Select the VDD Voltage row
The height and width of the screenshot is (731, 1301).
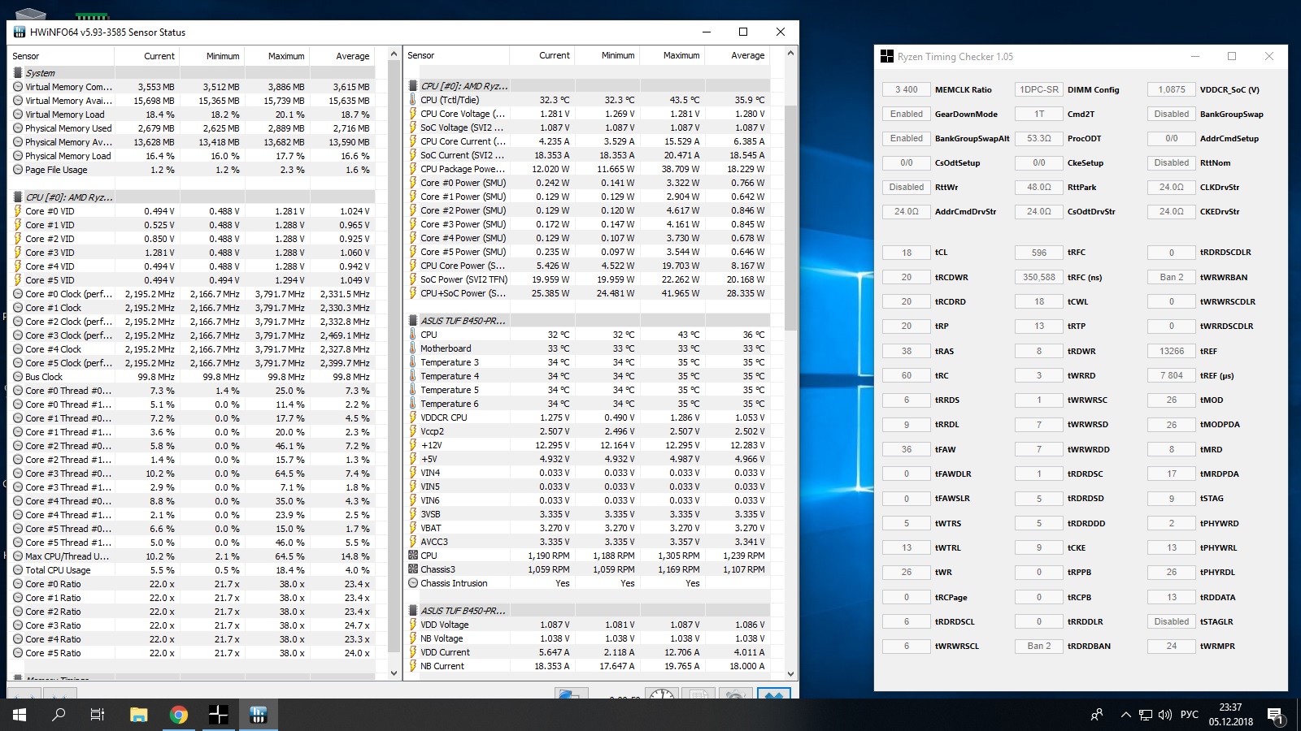(587, 625)
